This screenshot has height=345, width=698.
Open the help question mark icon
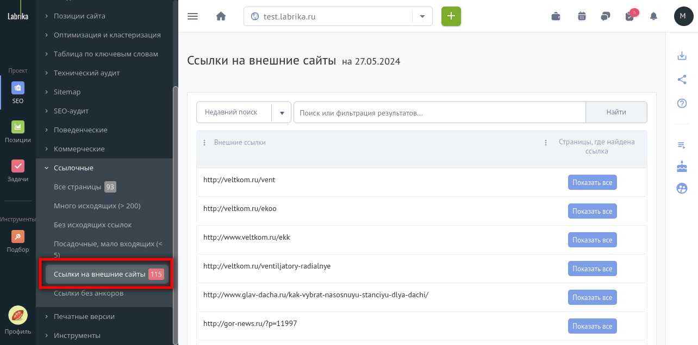tap(682, 103)
